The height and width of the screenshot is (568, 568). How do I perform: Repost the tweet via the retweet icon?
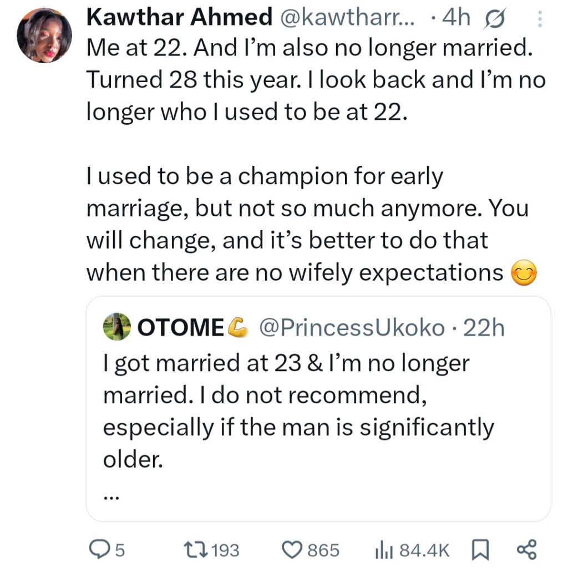pos(195,550)
